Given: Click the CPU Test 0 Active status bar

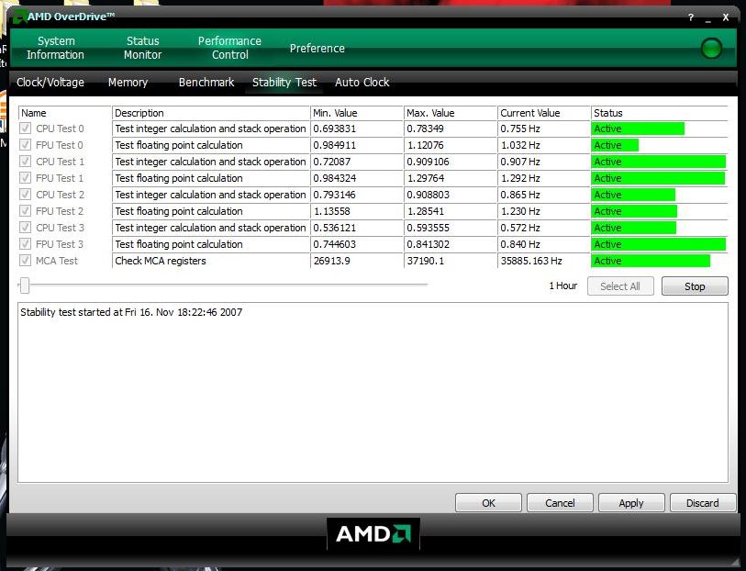Looking at the screenshot, I should point(638,129).
